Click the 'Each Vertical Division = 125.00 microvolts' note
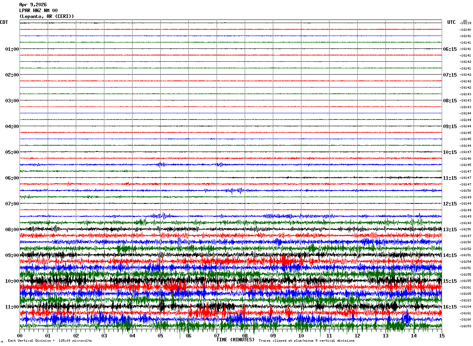Viewport: 473px width, 346px height. click(x=50, y=341)
